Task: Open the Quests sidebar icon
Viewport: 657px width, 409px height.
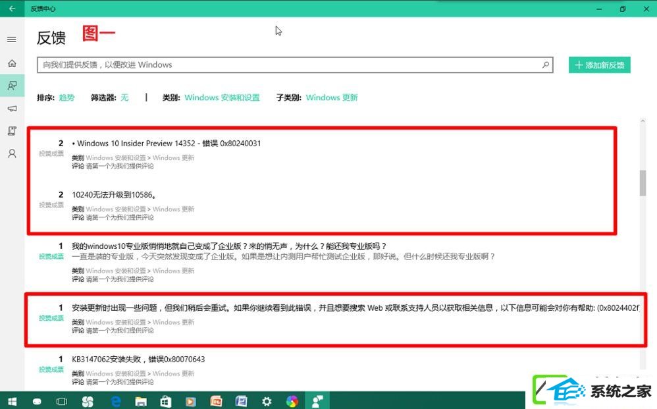Action: [12, 131]
